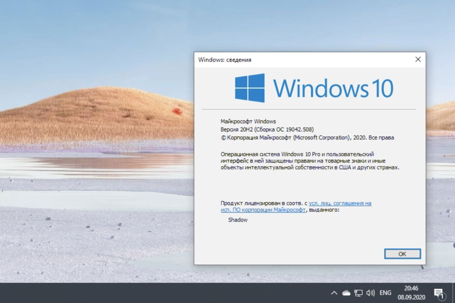Viewport: 455px width, 303px height.
Task: Click the notification badge showing 1
Action: [x=441, y=296]
